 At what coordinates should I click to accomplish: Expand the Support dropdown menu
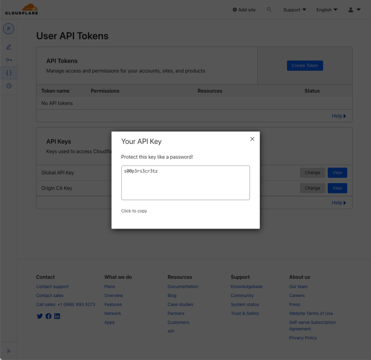(x=295, y=10)
